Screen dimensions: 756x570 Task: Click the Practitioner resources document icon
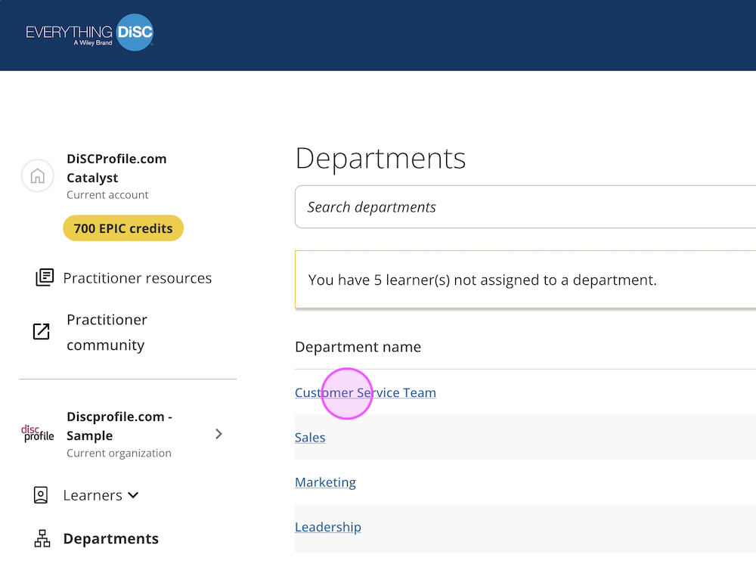(45, 277)
